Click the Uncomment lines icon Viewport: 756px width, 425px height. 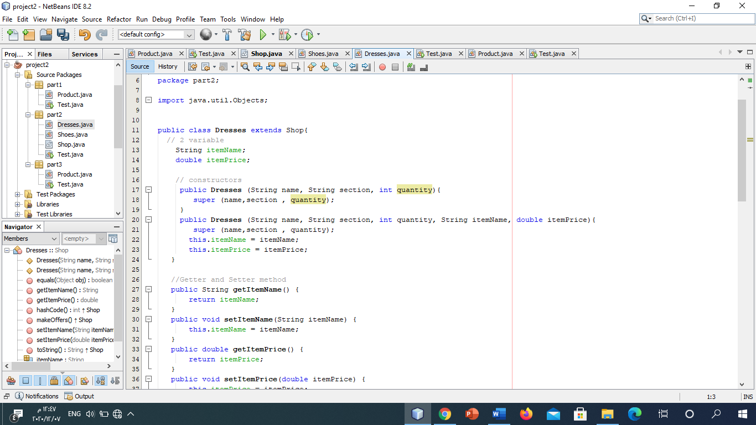(x=424, y=67)
